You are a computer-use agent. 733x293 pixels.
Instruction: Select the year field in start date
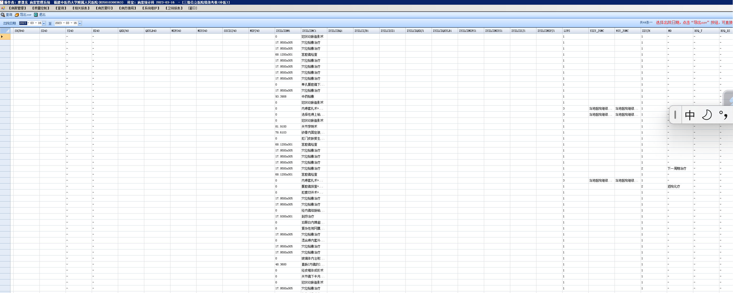pyautogui.click(x=23, y=23)
